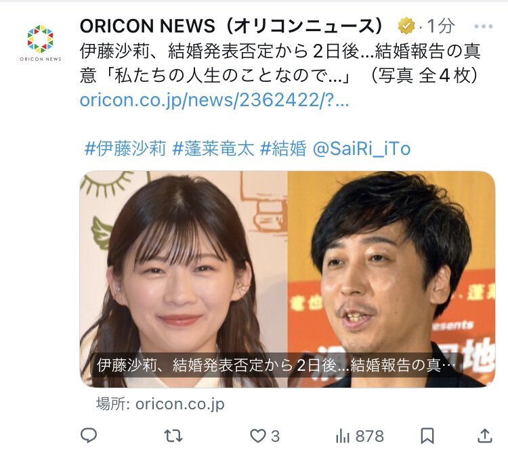Tap the share upload arrow icon

click(485, 436)
